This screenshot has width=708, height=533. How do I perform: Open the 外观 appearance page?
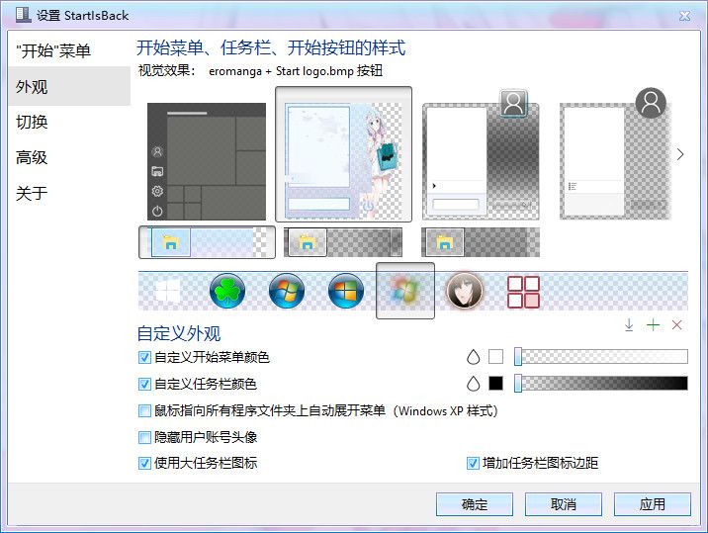pyautogui.click(x=69, y=86)
